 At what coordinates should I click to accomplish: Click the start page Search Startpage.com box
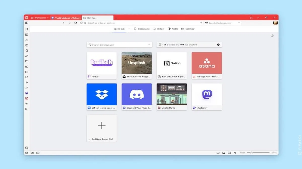pos(120,45)
